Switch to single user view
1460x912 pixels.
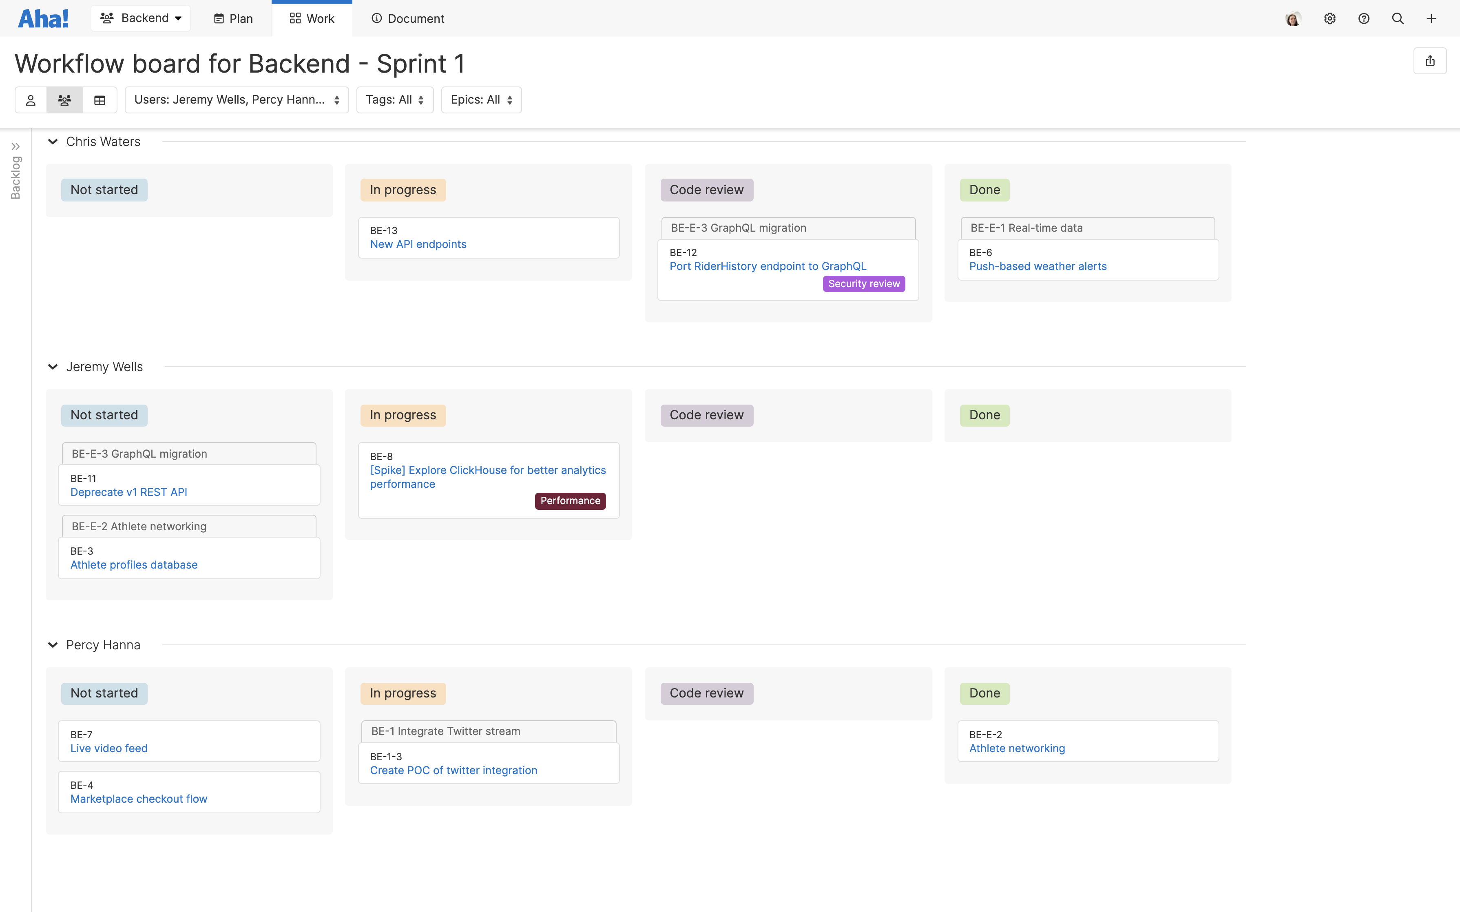(x=31, y=100)
